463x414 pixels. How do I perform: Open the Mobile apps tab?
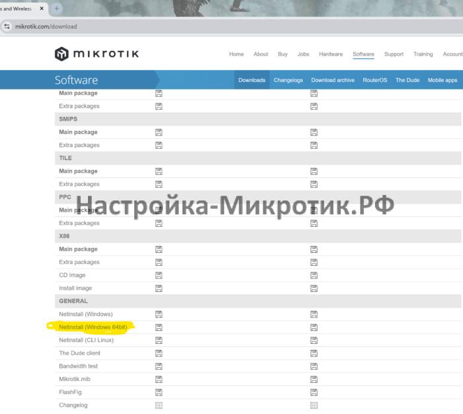coord(443,80)
